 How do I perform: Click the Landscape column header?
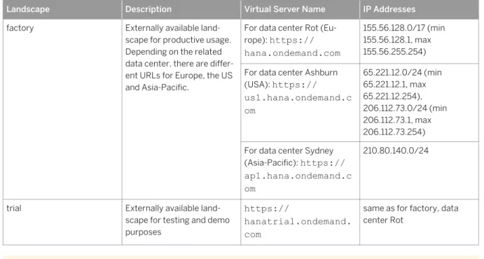(x=62, y=10)
